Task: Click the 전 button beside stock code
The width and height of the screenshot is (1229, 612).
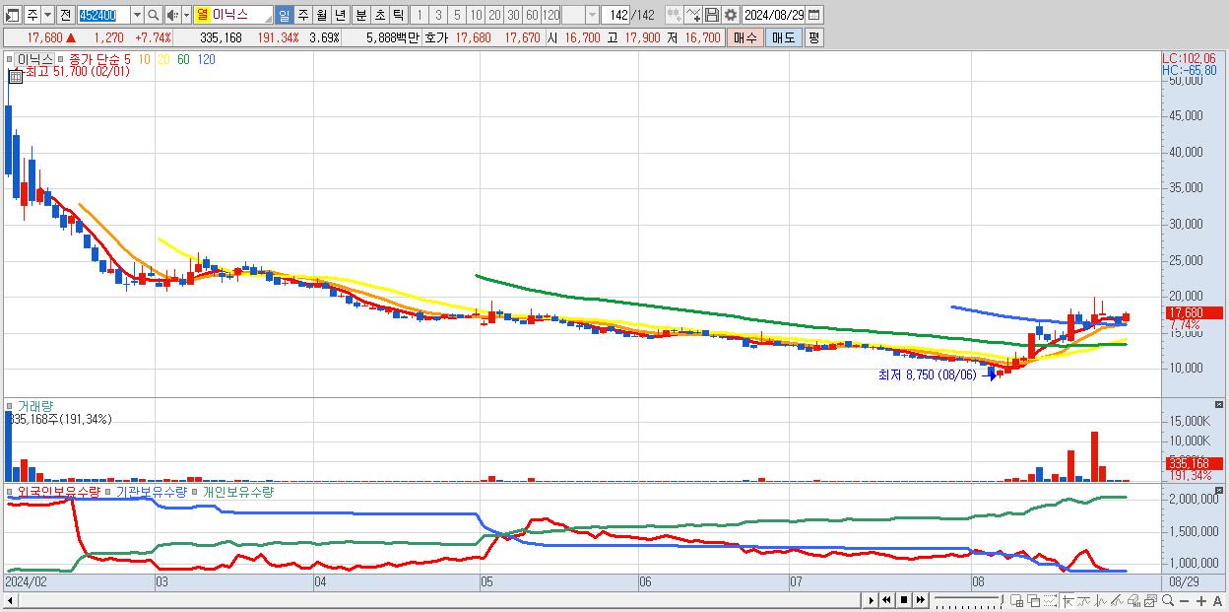Action: pos(65,15)
